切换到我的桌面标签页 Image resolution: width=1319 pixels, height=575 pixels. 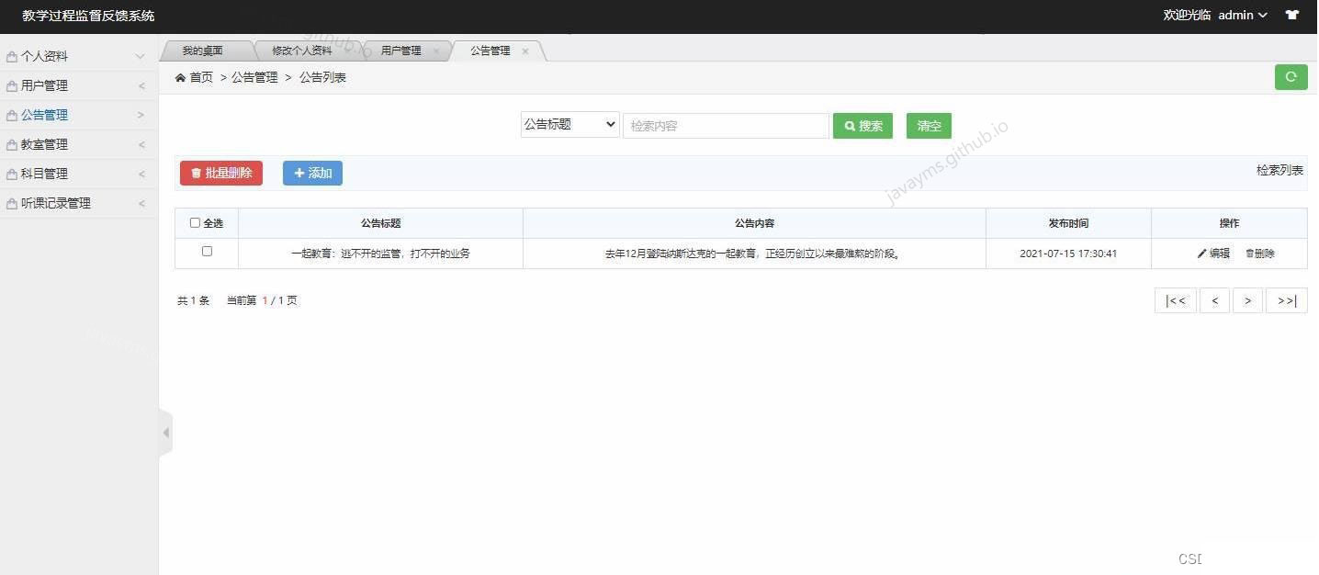[204, 50]
